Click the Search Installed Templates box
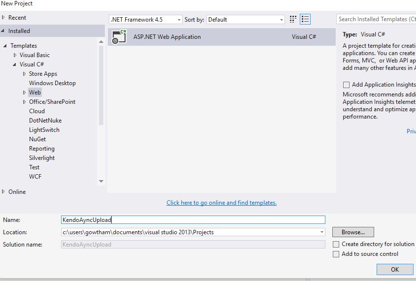This screenshot has width=416, height=281. click(x=376, y=19)
